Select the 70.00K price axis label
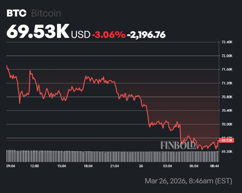 point(227,124)
